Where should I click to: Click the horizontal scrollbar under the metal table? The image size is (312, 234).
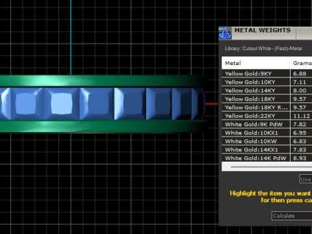[267, 167]
